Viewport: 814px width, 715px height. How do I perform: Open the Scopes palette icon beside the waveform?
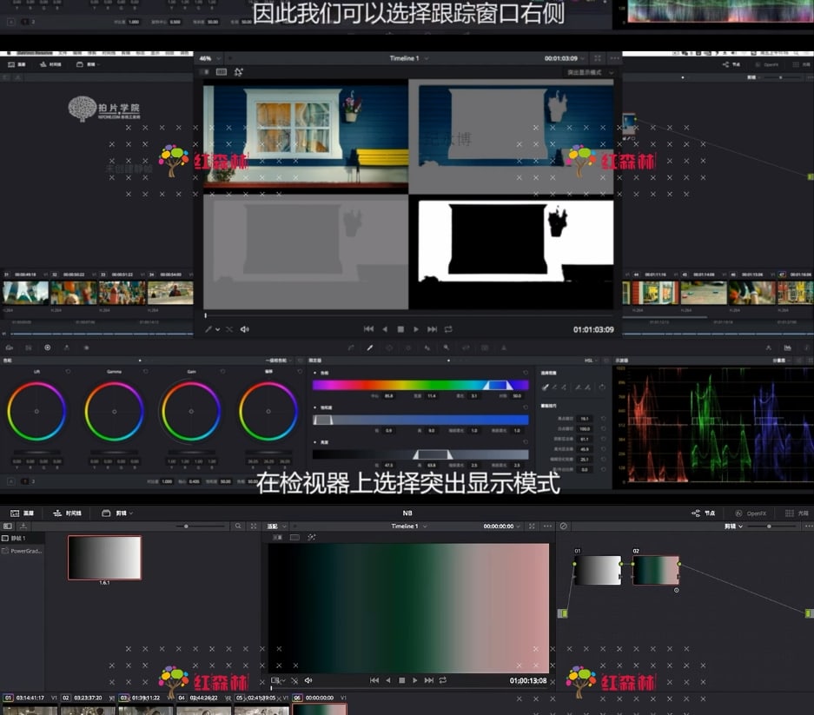coord(788,348)
